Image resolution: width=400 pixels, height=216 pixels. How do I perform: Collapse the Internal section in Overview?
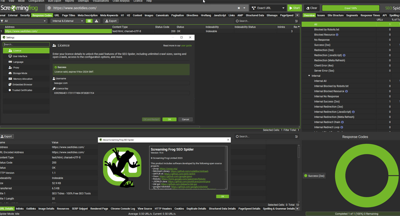point(309,76)
